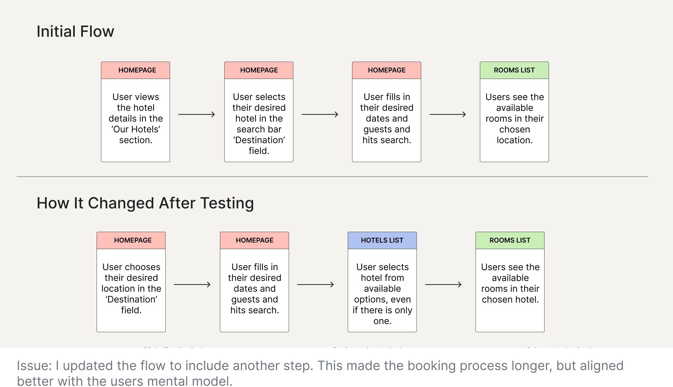Click the 'Issue: I updated the flow' caption
The width and height of the screenshot is (673, 387).
click(x=320, y=373)
